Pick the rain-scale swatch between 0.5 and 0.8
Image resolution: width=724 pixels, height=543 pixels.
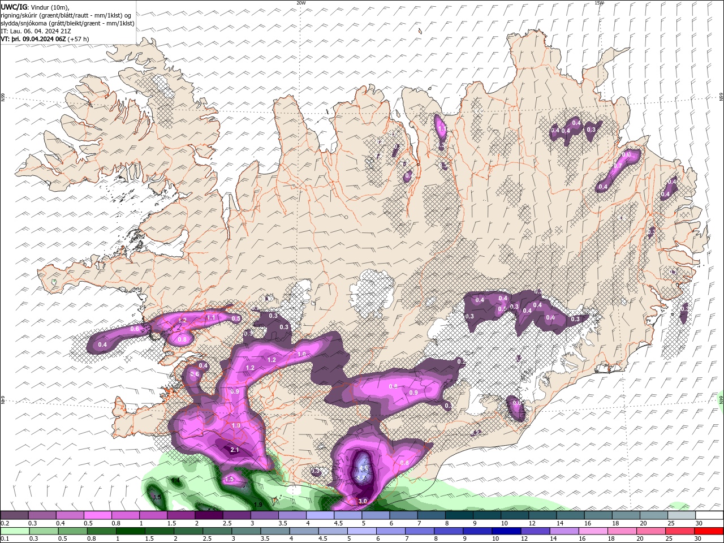[x=72, y=531]
